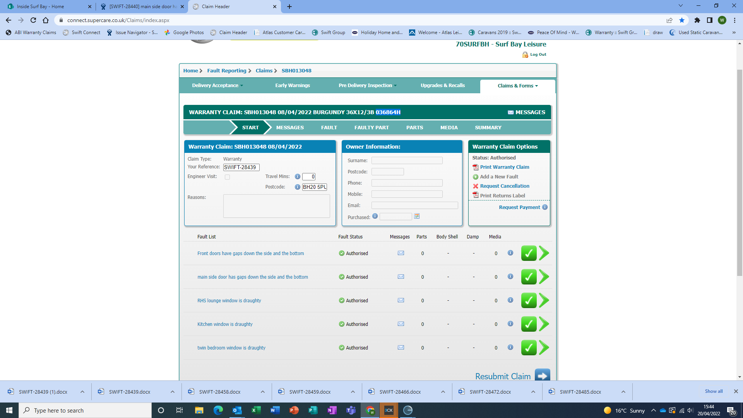Tick the Engineer Visit checkbox
The height and width of the screenshot is (418, 743).
click(228, 177)
